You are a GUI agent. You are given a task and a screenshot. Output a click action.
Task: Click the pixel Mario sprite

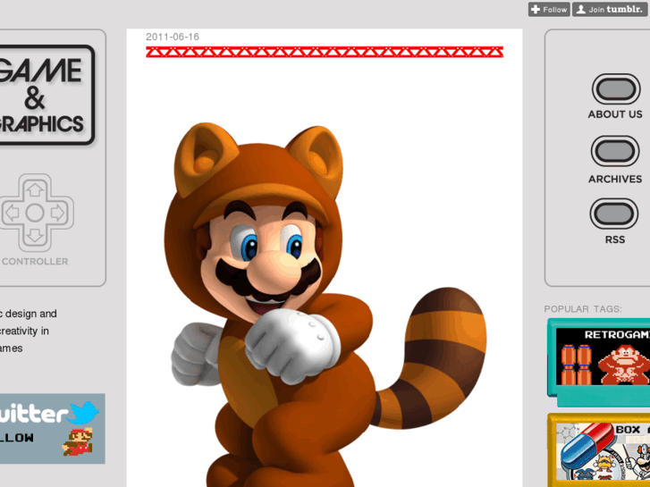pos(78,442)
